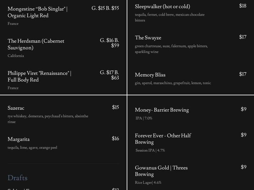
Task: Select The Swayze cocktail title
Action: pyautogui.click(x=148, y=38)
